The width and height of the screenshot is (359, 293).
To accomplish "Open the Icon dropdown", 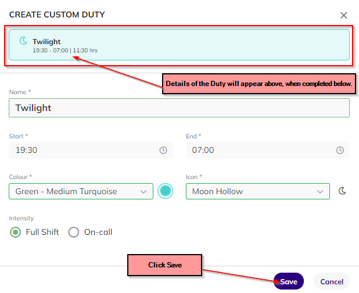I will pos(258,191).
